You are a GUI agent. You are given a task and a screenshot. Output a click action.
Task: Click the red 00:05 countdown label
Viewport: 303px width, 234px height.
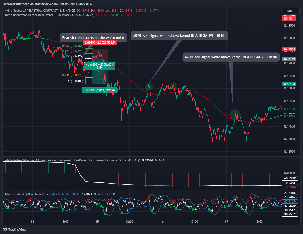point(289,19)
